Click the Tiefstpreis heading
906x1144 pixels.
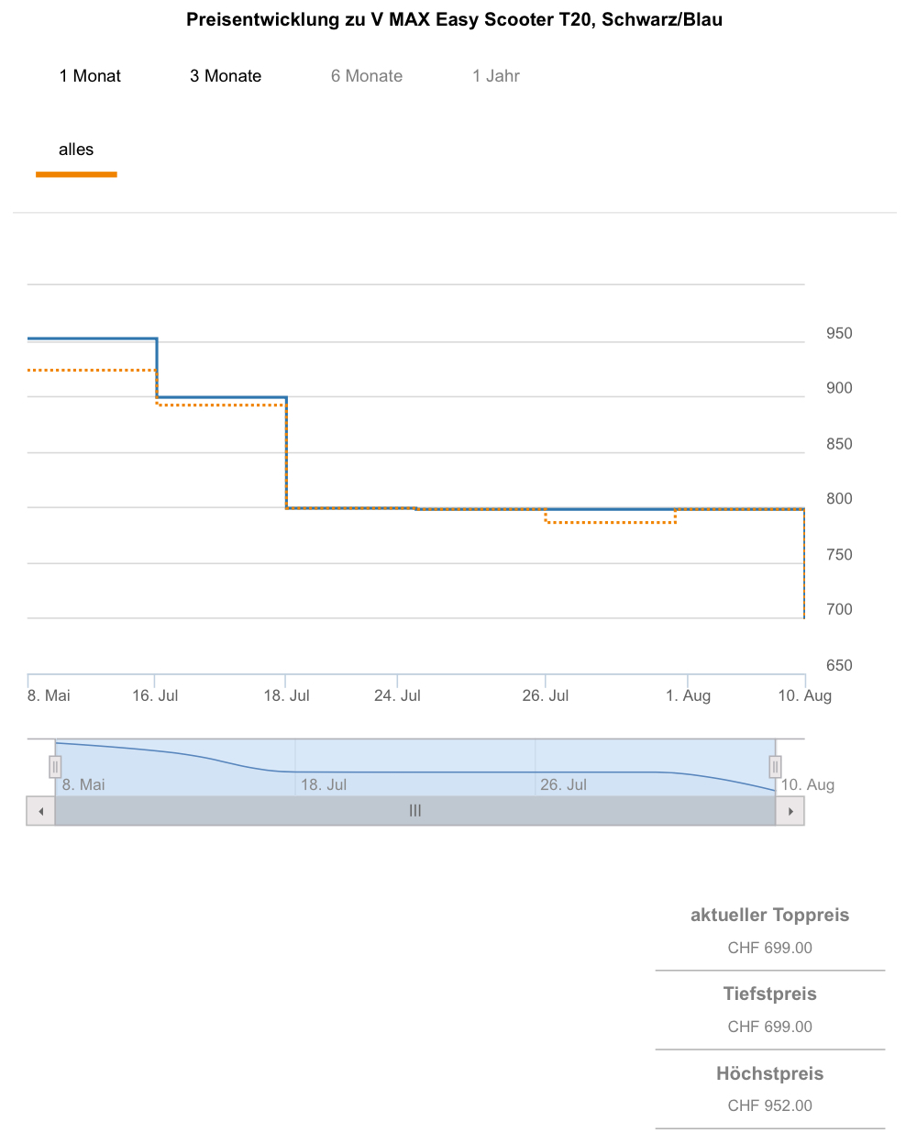pyautogui.click(x=769, y=994)
